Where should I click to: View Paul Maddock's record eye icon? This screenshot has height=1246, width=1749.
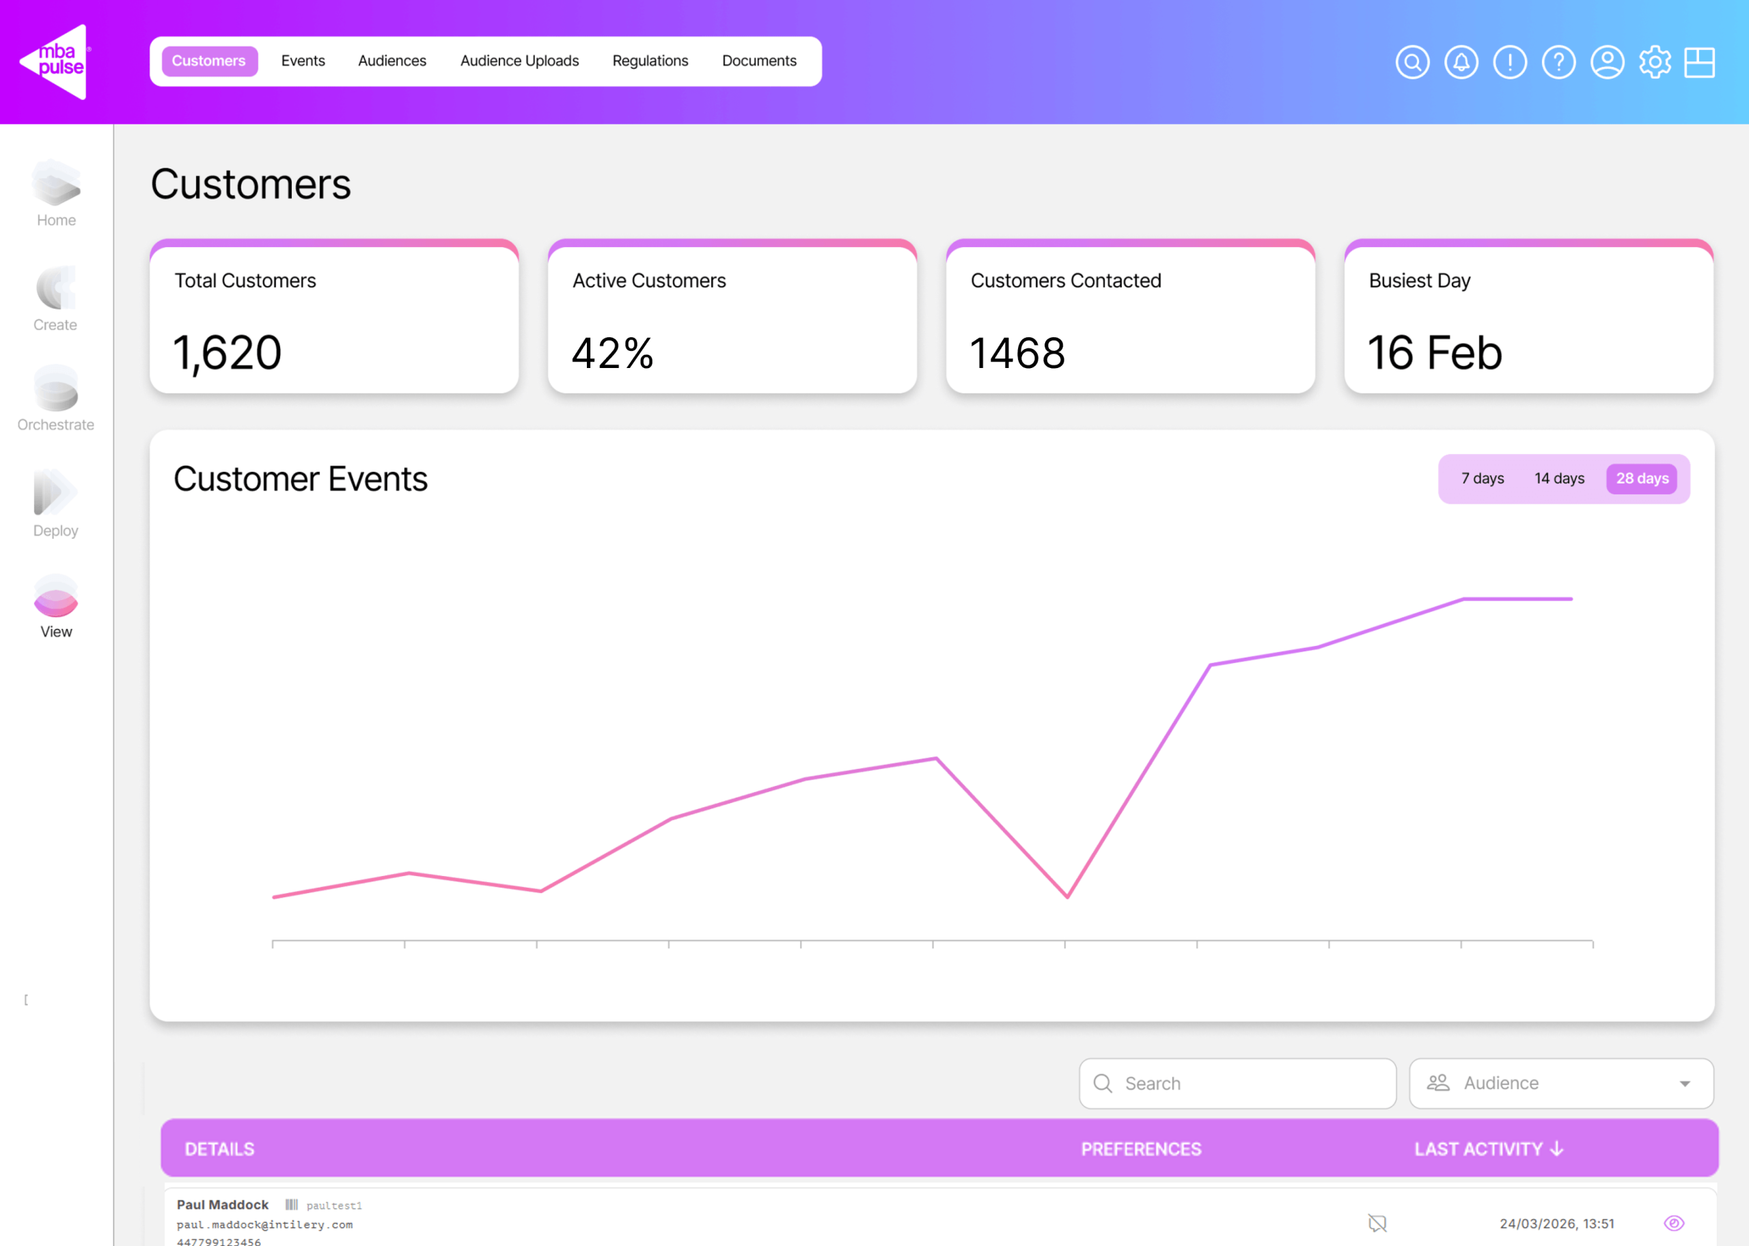click(1674, 1223)
